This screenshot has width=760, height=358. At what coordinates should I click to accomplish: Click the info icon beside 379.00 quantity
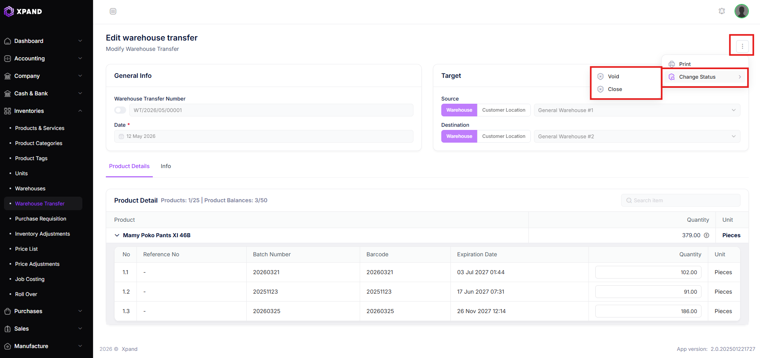coord(707,235)
